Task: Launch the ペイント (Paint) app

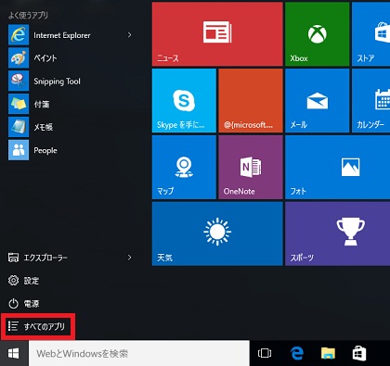Action: (x=70, y=58)
